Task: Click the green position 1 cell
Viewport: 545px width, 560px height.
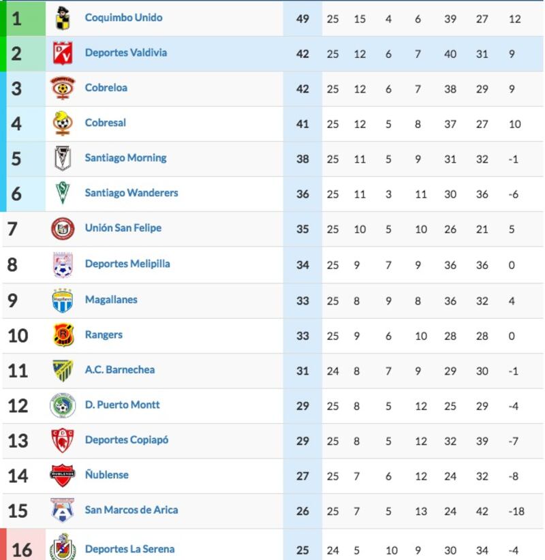Action: pos(26,18)
